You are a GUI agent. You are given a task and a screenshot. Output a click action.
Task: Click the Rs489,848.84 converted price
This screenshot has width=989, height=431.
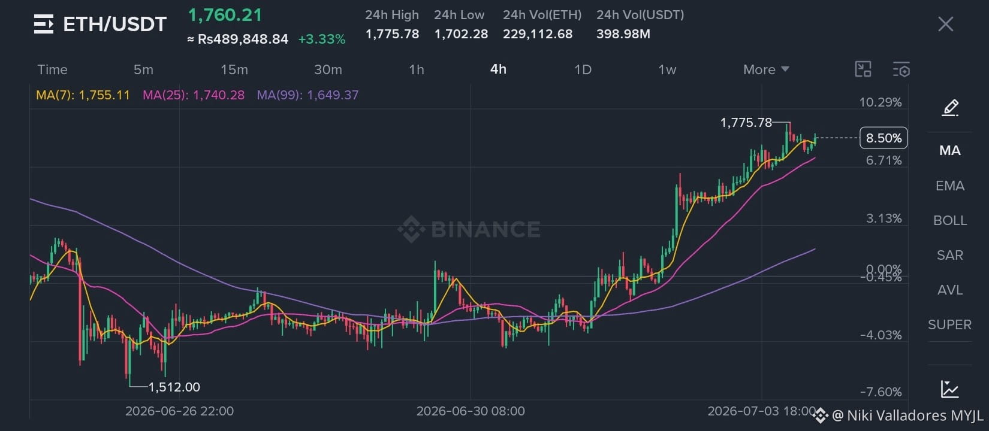(243, 40)
